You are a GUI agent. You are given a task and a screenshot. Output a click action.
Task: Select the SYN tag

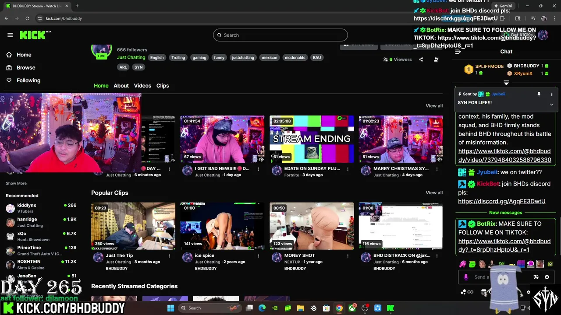coord(138,67)
